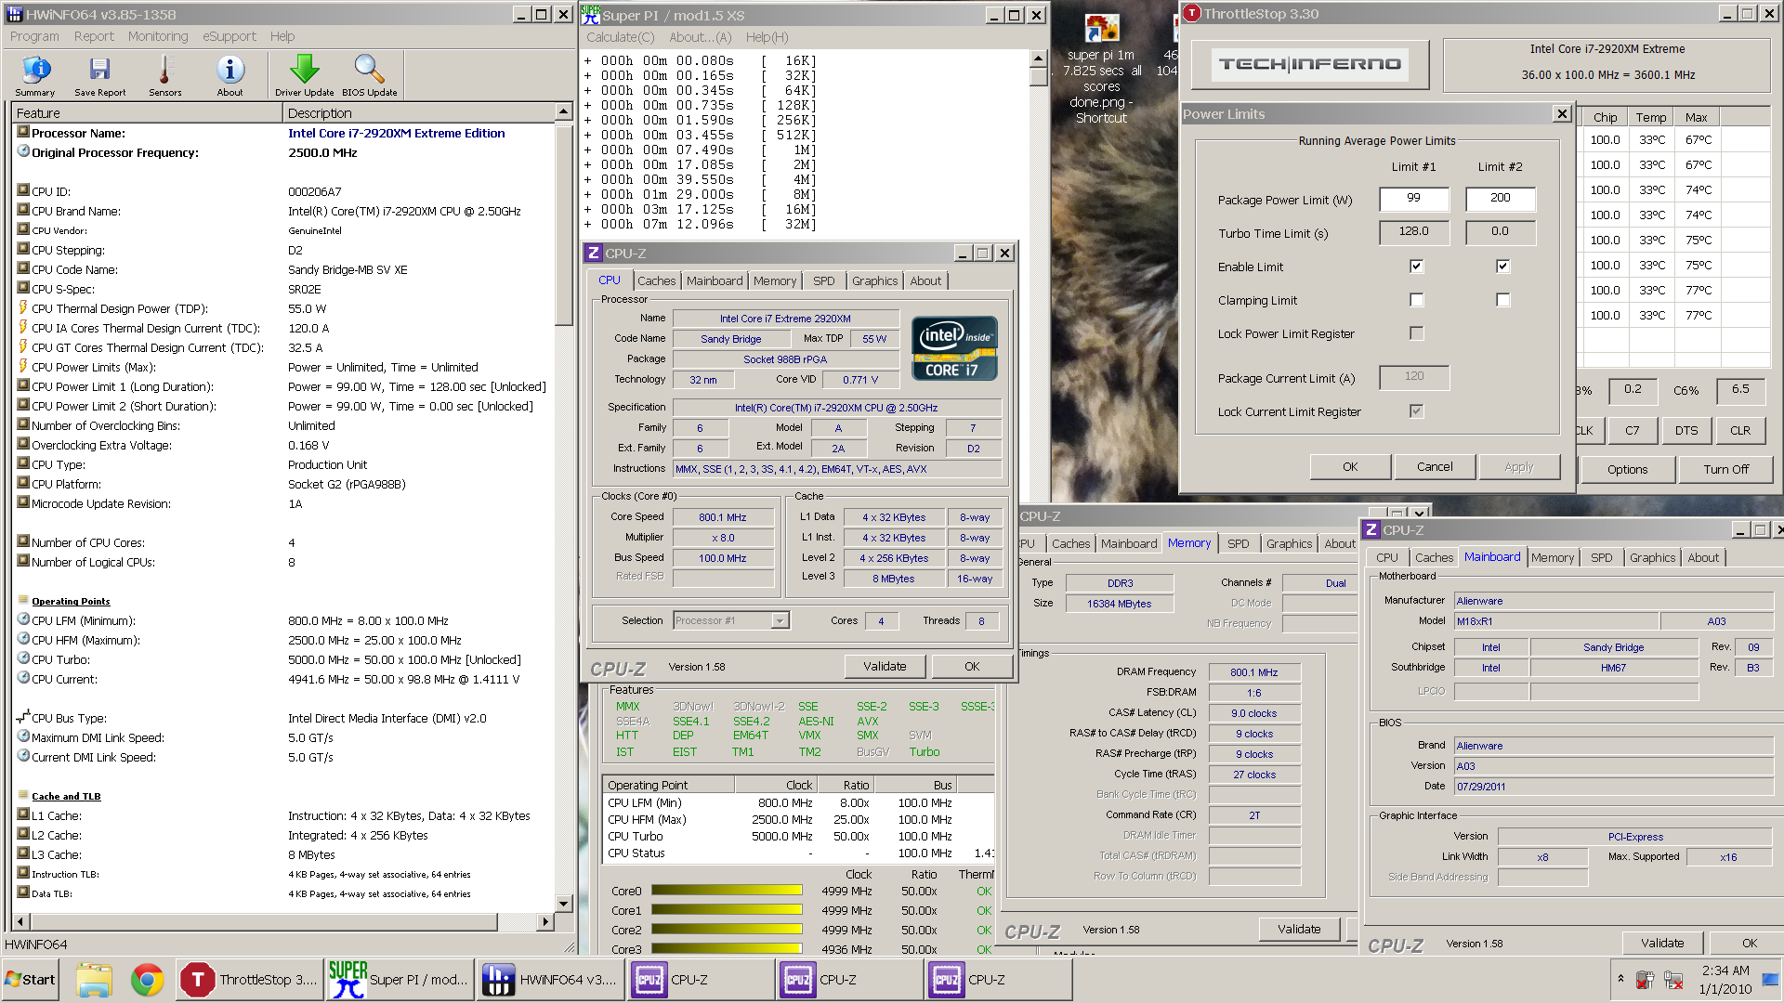Toggle Enable Limit checkbox for Limit #1

tap(1416, 267)
